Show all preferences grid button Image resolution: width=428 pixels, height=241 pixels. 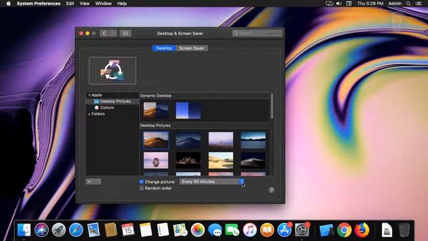coord(125,33)
